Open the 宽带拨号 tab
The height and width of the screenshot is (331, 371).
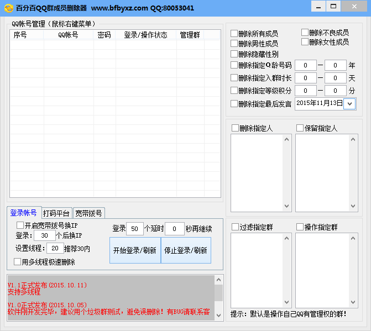pyautogui.click(x=88, y=213)
